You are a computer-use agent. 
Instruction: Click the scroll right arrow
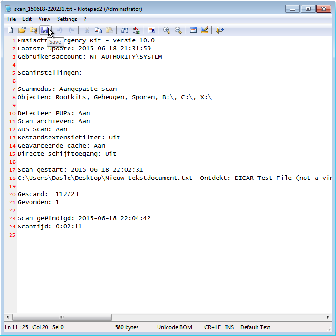click(328, 317)
